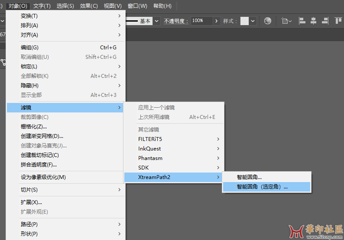Choose 取消编组(U) menu item
This screenshot has width=344, height=240.
[65, 57]
